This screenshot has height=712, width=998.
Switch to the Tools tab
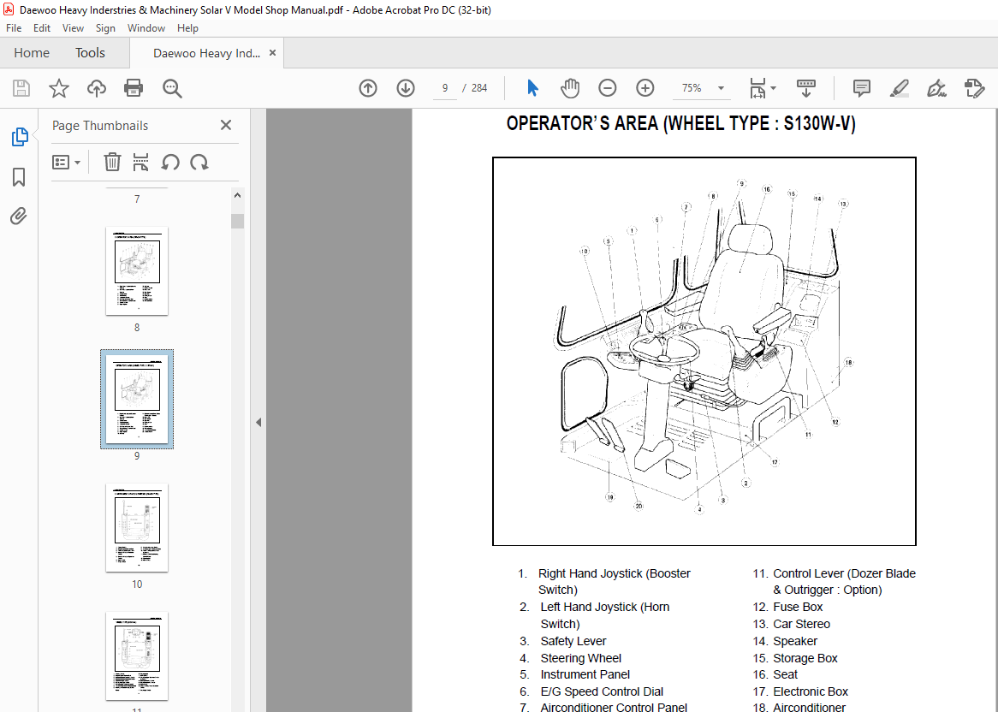90,53
